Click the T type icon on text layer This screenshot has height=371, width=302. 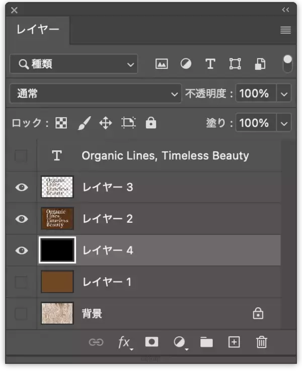point(57,155)
